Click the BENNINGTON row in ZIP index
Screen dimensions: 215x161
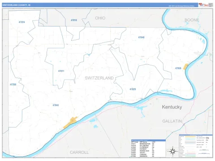(x=143, y=144)
